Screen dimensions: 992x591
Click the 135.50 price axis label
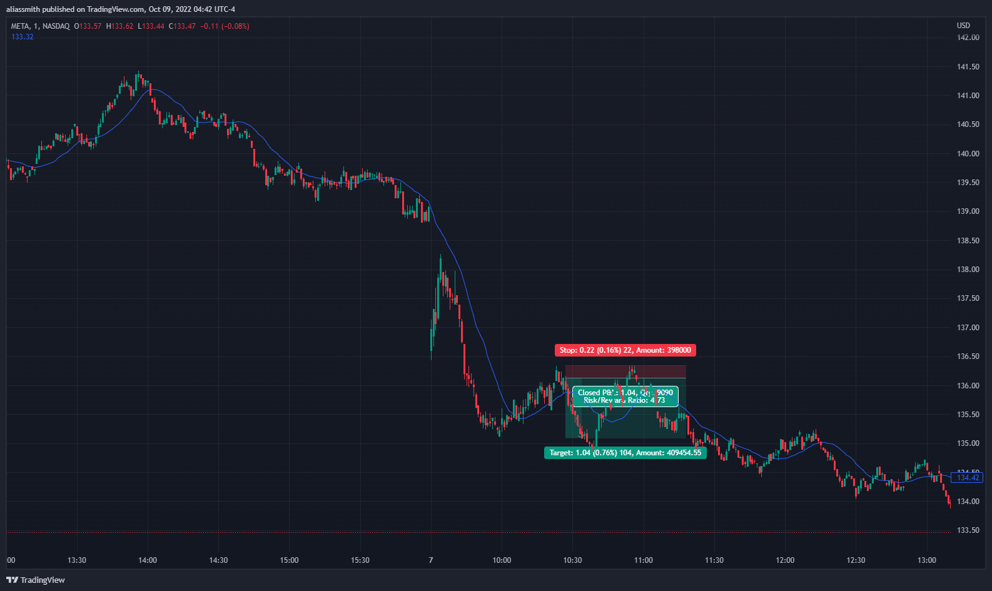point(968,415)
